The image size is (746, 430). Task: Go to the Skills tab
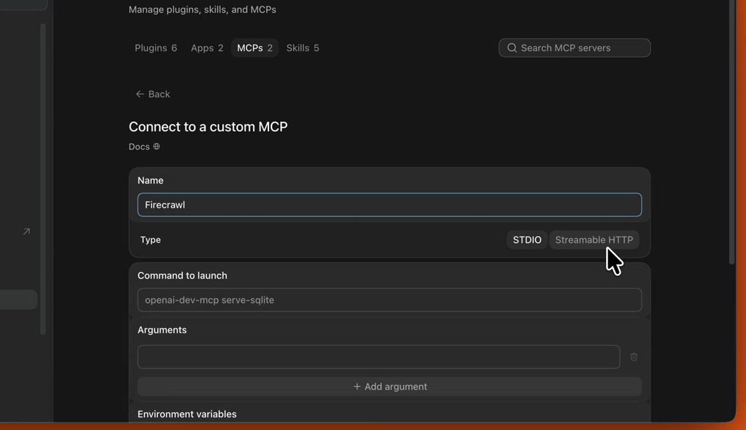(x=303, y=48)
